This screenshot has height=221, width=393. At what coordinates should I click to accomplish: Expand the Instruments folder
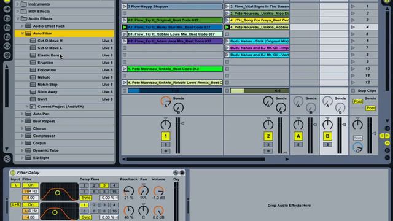coord(18,4)
